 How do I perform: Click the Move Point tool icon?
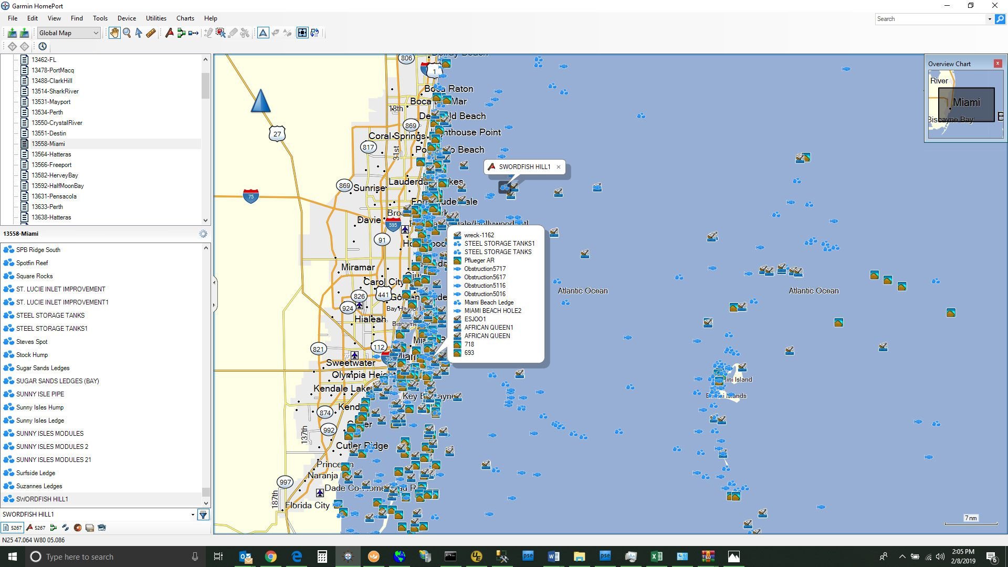click(220, 33)
